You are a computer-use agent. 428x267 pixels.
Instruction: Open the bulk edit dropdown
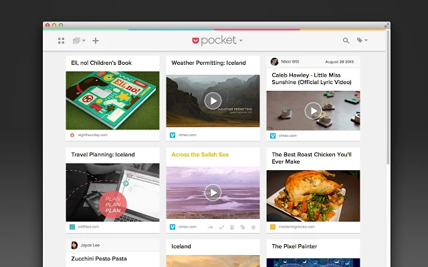79,41
